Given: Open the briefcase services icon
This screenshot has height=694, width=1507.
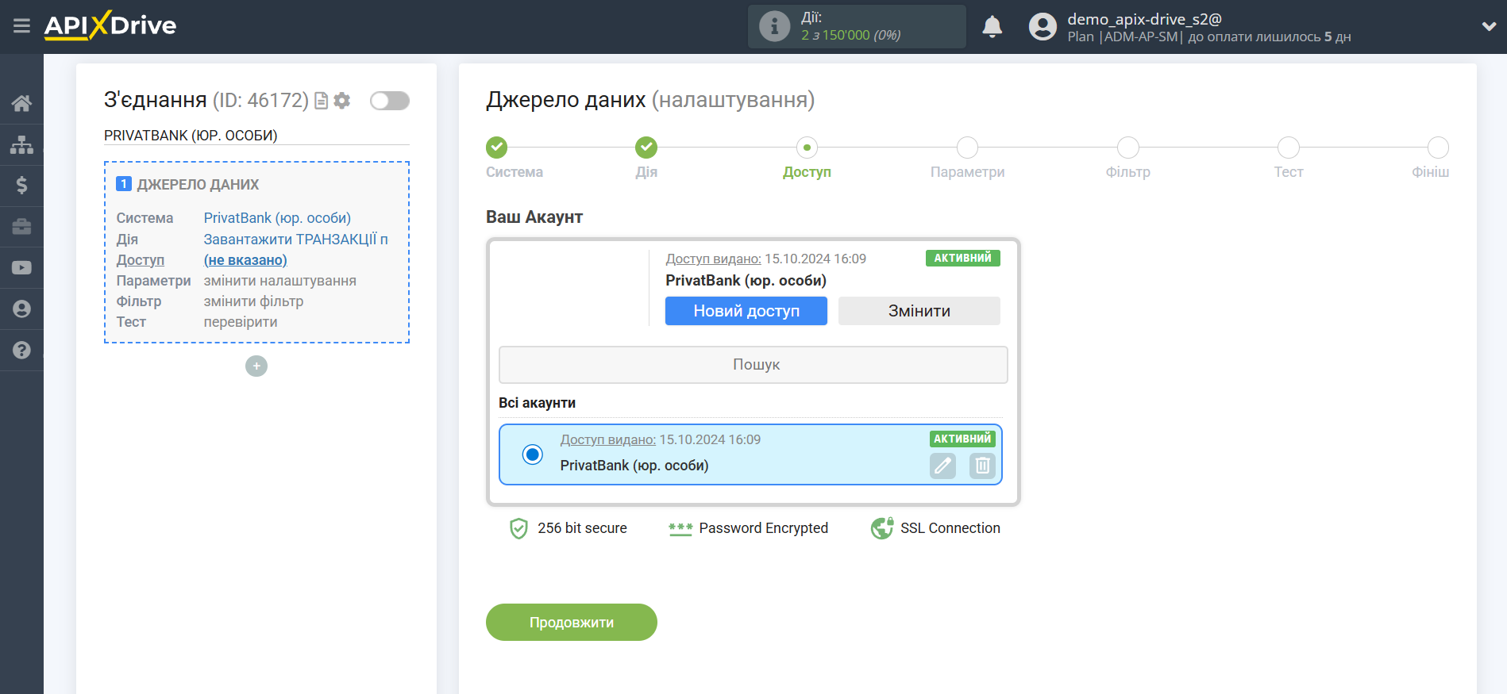Looking at the screenshot, I should click(x=21, y=227).
